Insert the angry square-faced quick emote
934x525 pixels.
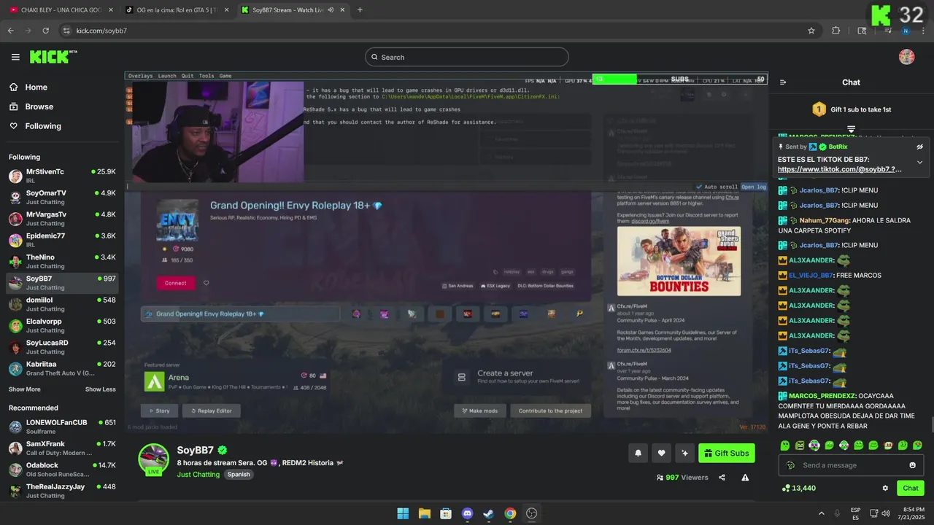coord(800,446)
